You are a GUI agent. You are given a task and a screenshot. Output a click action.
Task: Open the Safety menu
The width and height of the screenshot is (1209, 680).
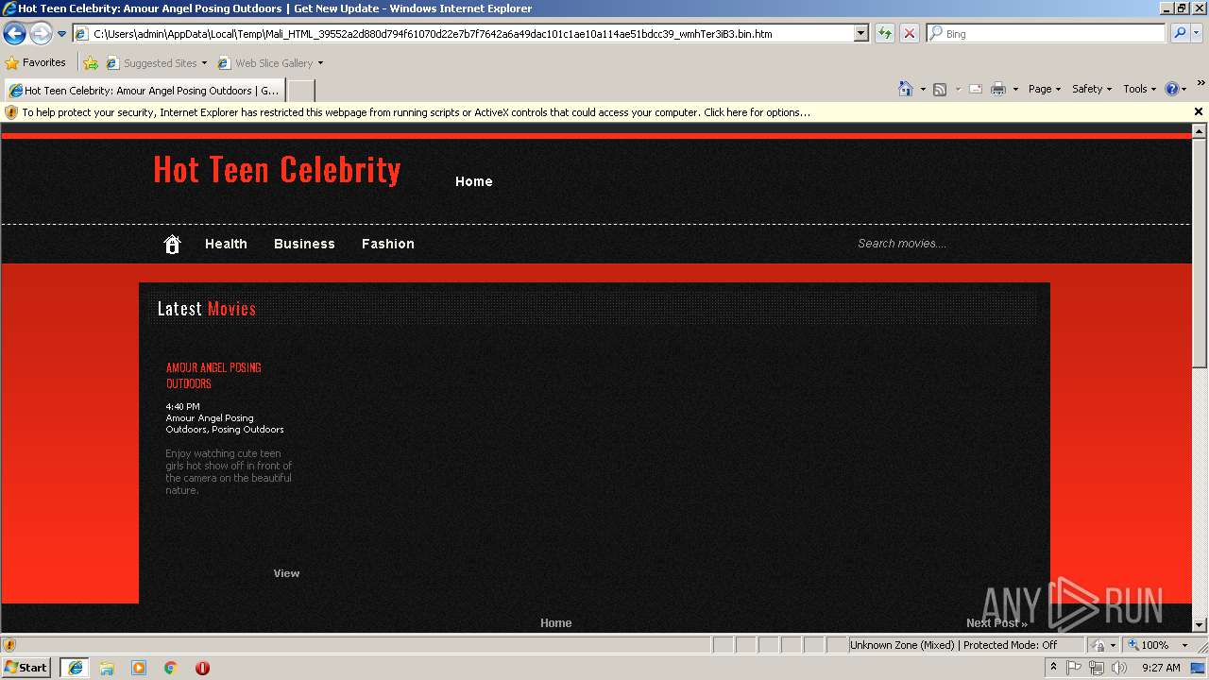[x=1091, y=89]
